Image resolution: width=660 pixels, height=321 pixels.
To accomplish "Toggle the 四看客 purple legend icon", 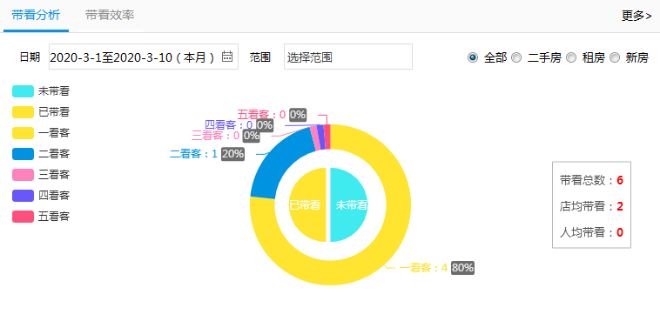I will [23, 196].
